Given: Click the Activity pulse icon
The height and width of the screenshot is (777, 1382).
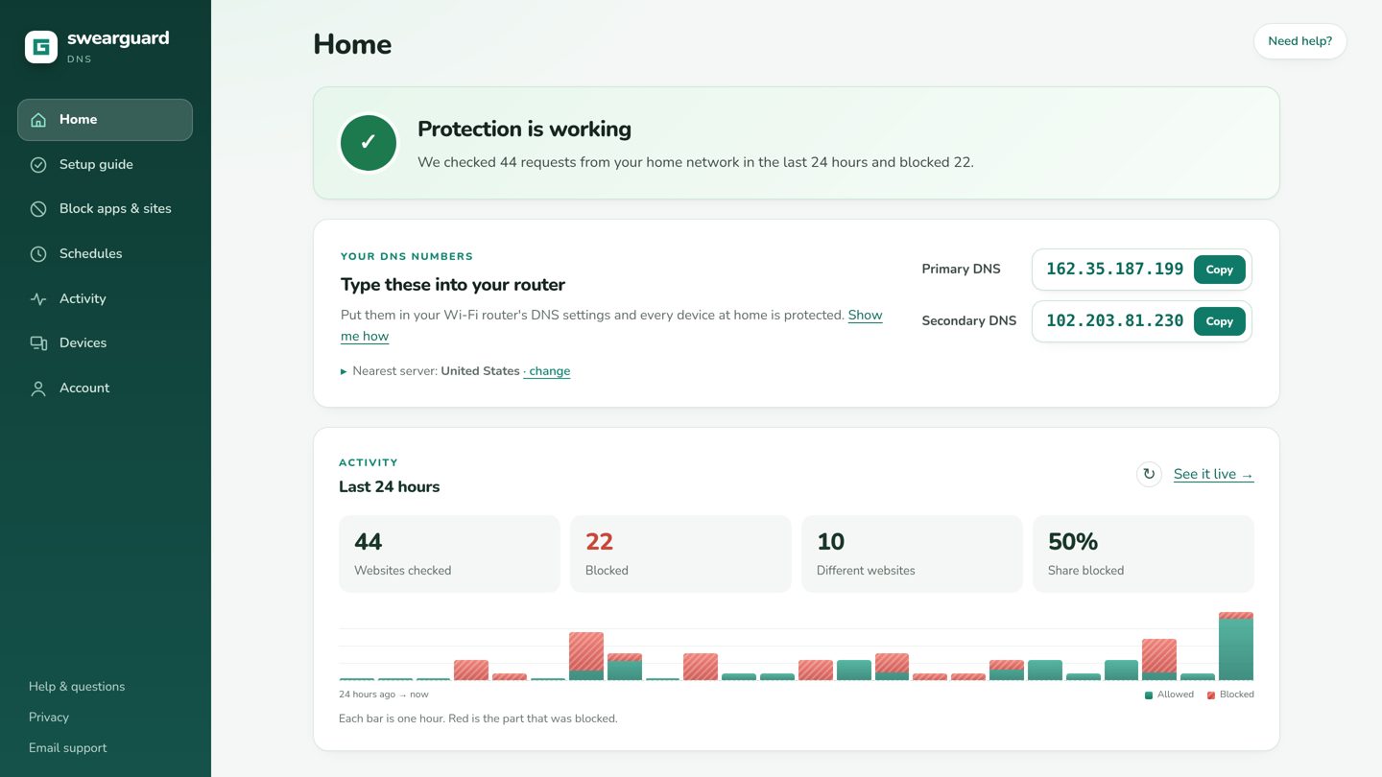Looking at the screenshot, I should coord(38,299).
